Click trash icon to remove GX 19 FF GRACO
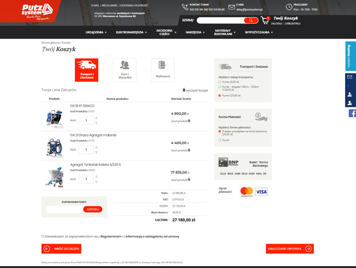Viewport: 356px width, 268px height. click(x=189, y=121)
